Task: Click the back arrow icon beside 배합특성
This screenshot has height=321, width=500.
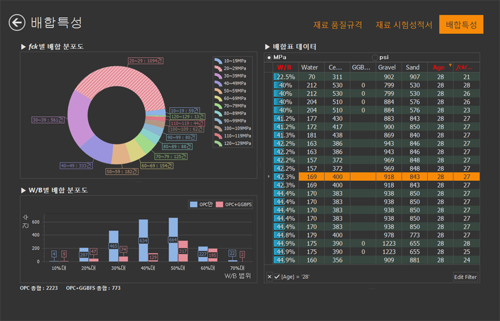Action: click(x=17, y=23)
